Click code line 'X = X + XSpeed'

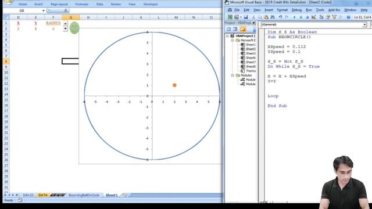pyautogui.click(x=287, y=76)
